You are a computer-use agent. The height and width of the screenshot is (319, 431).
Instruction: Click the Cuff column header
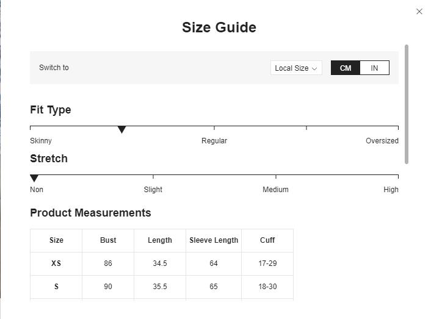(267, 240)
